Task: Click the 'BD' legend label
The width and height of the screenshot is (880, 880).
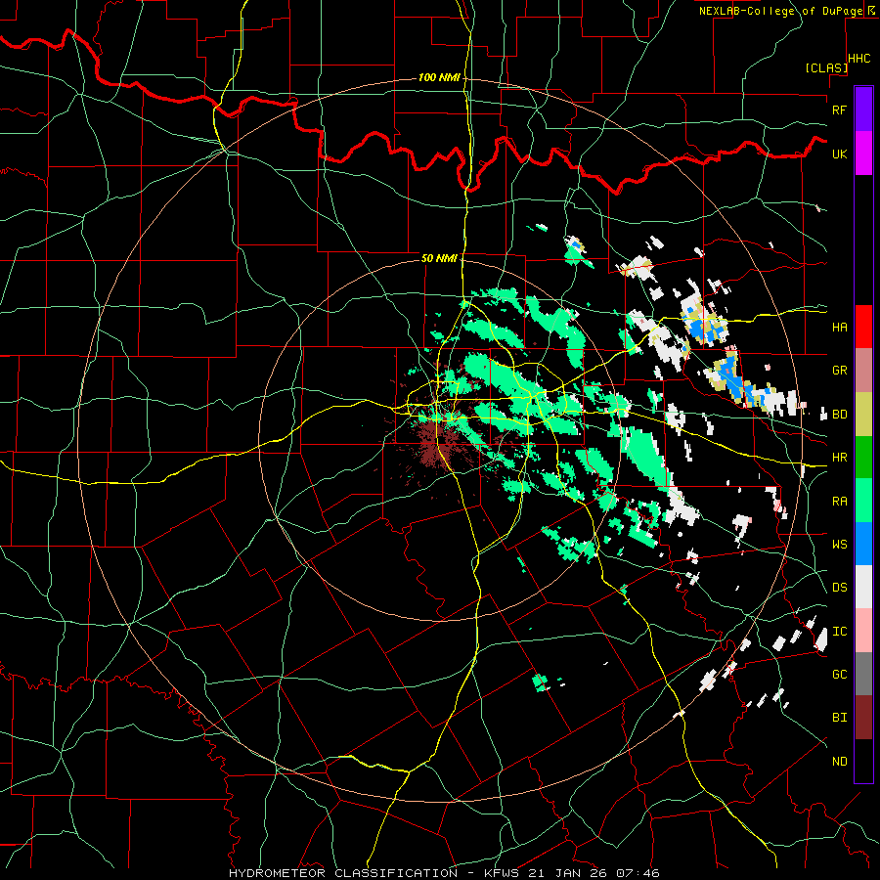Action: [x=839, y=415]
